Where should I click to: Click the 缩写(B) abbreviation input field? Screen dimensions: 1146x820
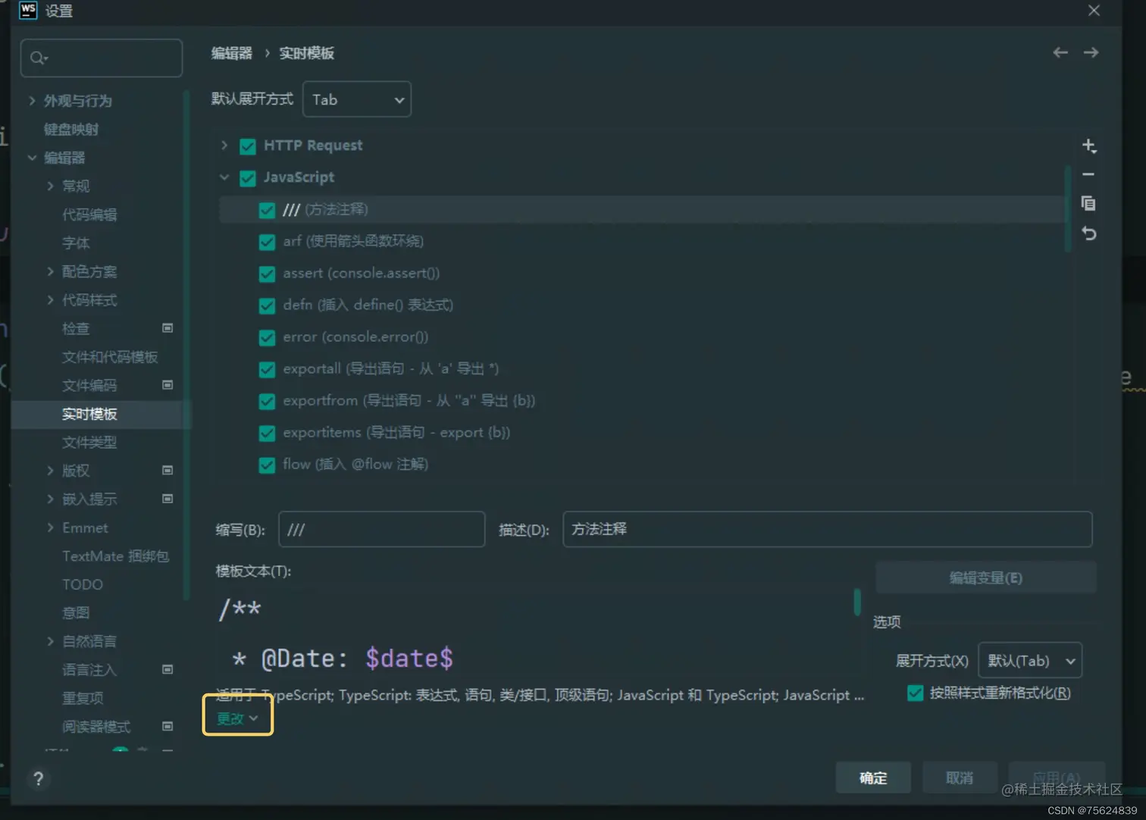click(382, 529)
